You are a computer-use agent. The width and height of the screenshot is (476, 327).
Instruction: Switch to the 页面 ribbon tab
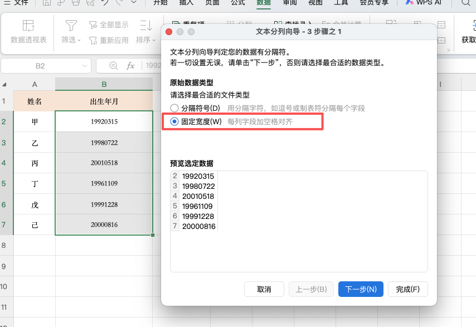[x=212, y=2]
